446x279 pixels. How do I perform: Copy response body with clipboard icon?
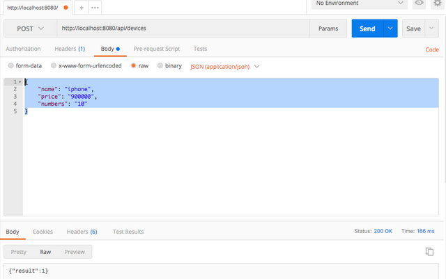point(429,251)
